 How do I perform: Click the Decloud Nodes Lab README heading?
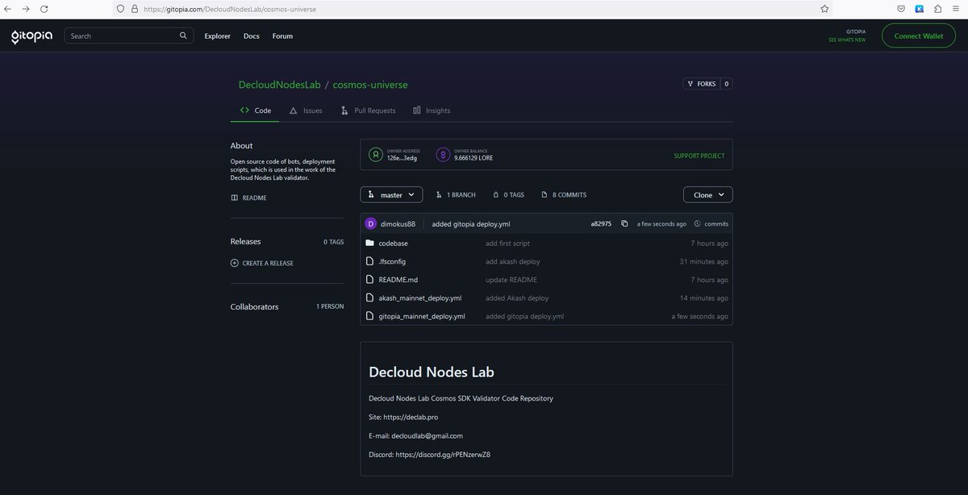click(x=432, y=372)
